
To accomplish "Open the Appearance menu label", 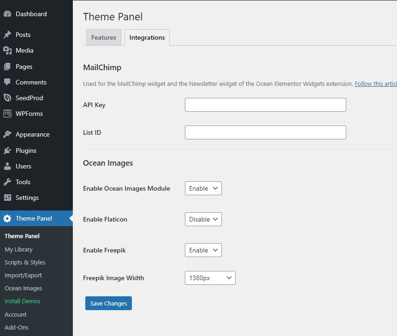I will [33, 135].
